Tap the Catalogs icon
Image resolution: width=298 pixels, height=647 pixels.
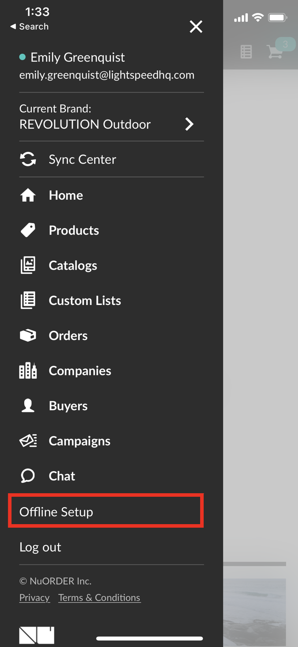click(x=28, y=265)
